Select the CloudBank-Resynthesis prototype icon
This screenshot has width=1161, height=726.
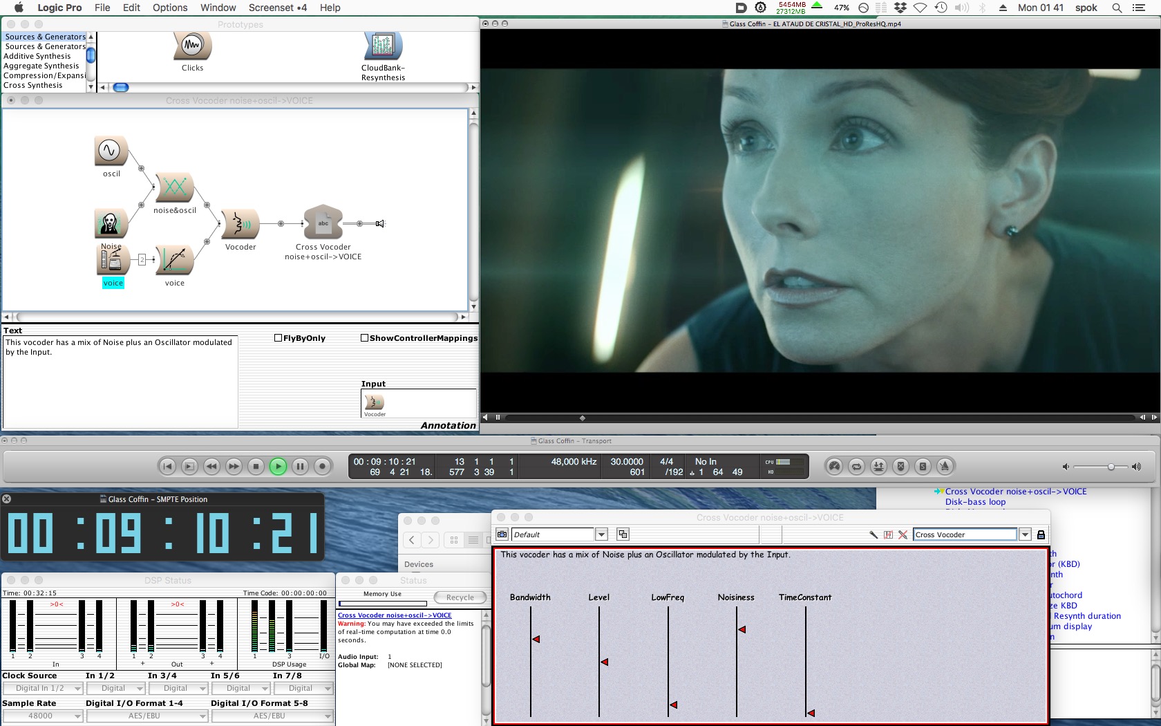point(383,46)
